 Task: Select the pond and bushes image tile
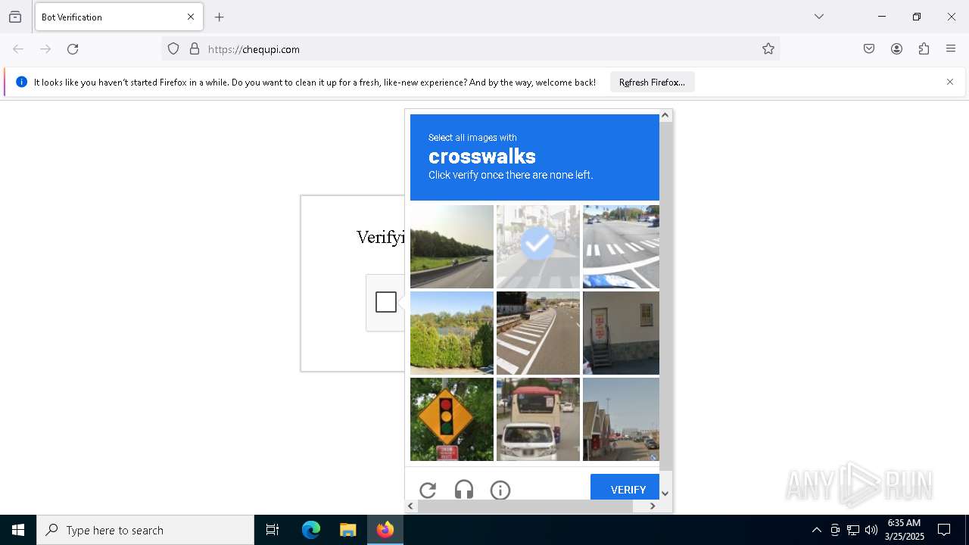tap(452, 333)
